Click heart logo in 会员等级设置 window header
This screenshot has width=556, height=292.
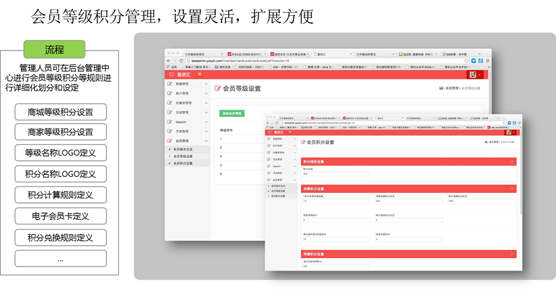171,74
